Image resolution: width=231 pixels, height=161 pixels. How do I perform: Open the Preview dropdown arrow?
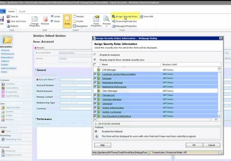106,26
